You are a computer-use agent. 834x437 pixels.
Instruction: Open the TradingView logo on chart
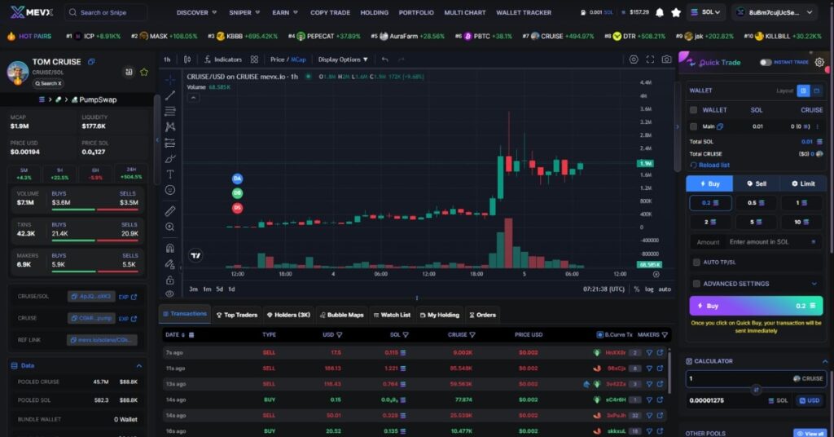[195, 255]
